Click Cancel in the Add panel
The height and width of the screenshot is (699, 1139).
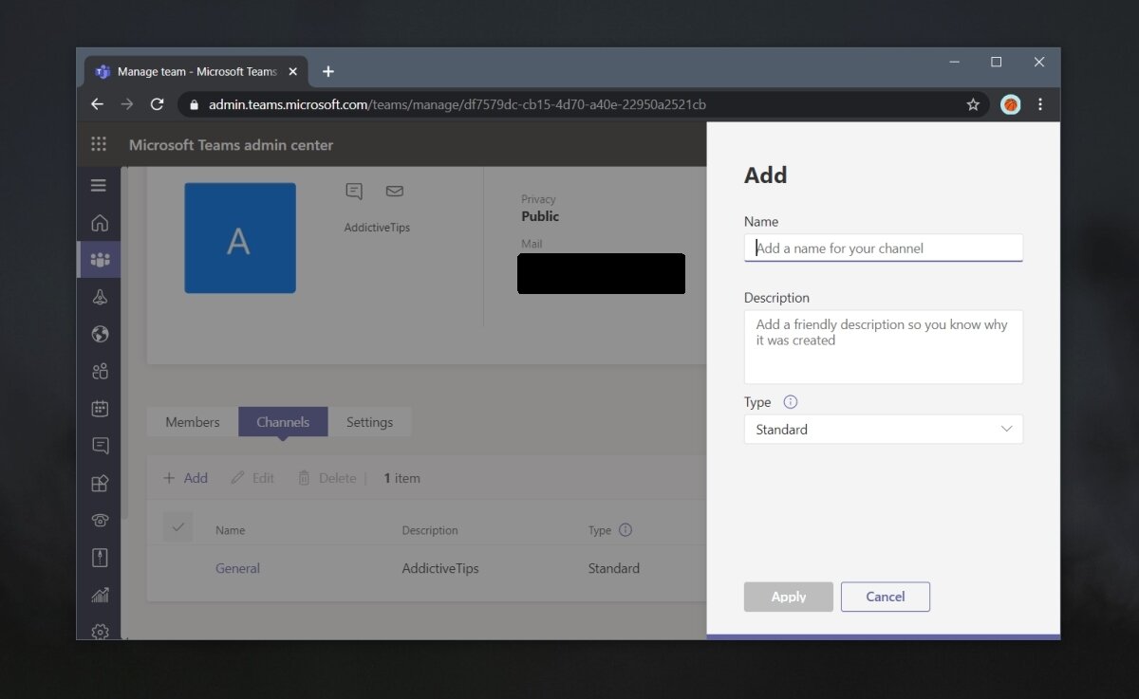pyautogui.click(x=885, y=597)
